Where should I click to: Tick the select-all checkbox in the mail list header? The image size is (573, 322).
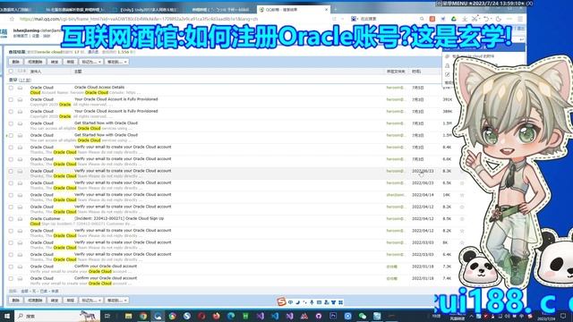tap(11, 72)
